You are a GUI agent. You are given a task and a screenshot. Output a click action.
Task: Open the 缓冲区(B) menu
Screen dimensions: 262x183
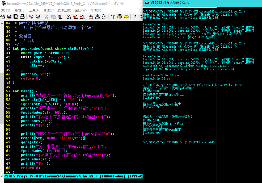(64, 10)
